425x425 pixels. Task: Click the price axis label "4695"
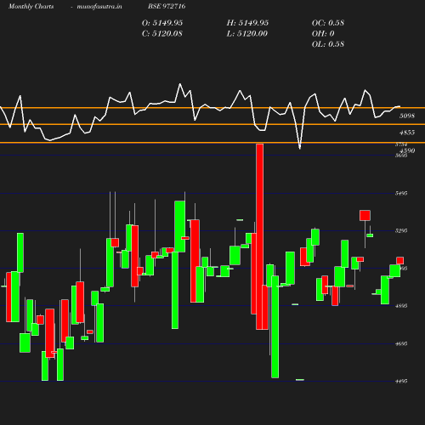click(x=401, y=343)
